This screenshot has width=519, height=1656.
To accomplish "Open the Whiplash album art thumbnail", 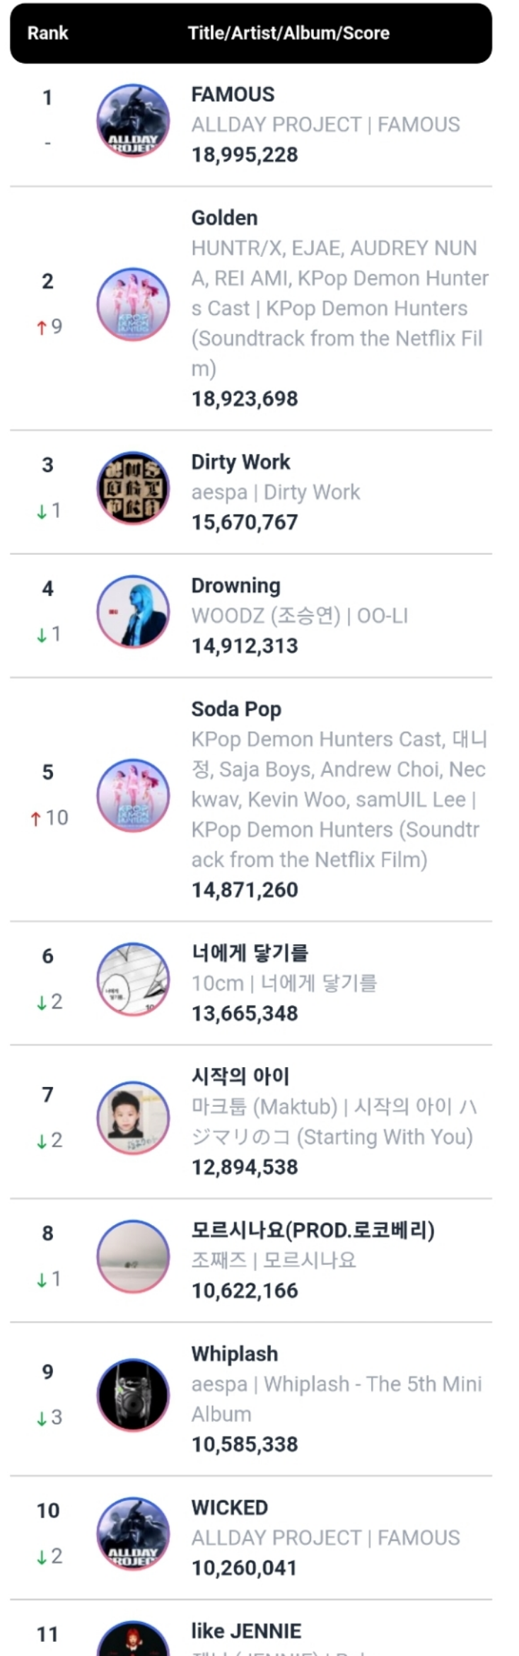I will click(133, 1396).
